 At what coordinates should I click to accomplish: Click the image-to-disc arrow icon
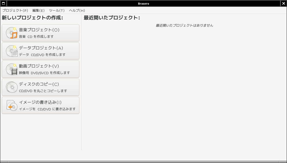point(12,105)
